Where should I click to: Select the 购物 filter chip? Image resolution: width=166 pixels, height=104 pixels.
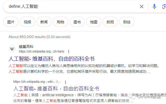click(61, 22)
